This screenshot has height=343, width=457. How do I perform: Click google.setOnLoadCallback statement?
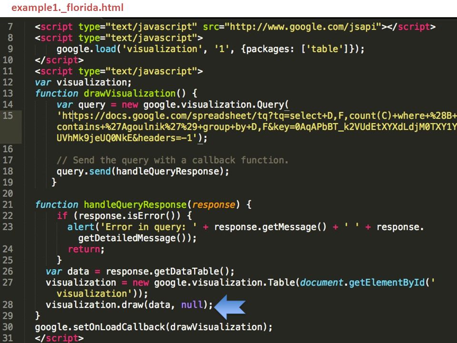click(x=154, y=327)
